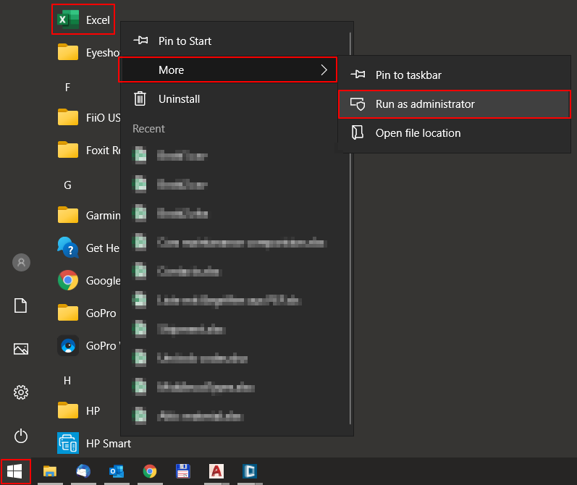Open AutoCAD from the taskbar
This screenshot has height=485, width=577.
click(216, 472)
